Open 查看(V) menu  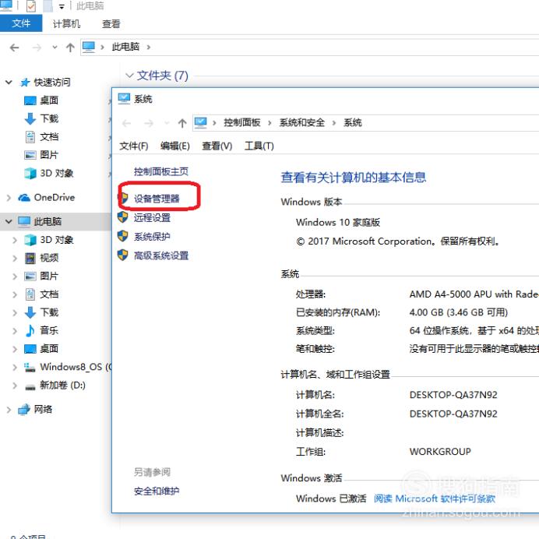click(x=217, y=146)
